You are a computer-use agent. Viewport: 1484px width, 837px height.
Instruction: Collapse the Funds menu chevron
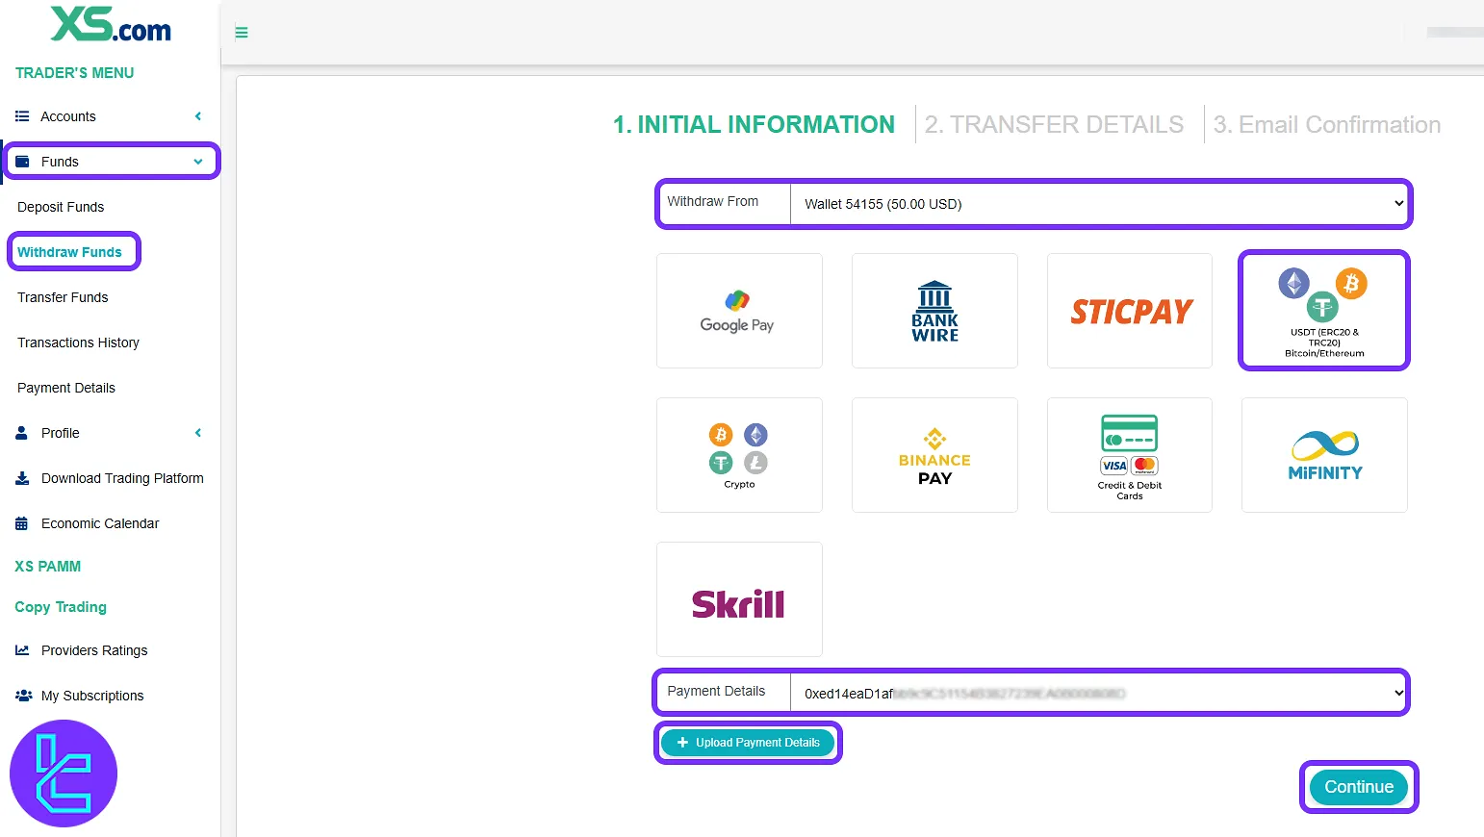click(198, 162)
